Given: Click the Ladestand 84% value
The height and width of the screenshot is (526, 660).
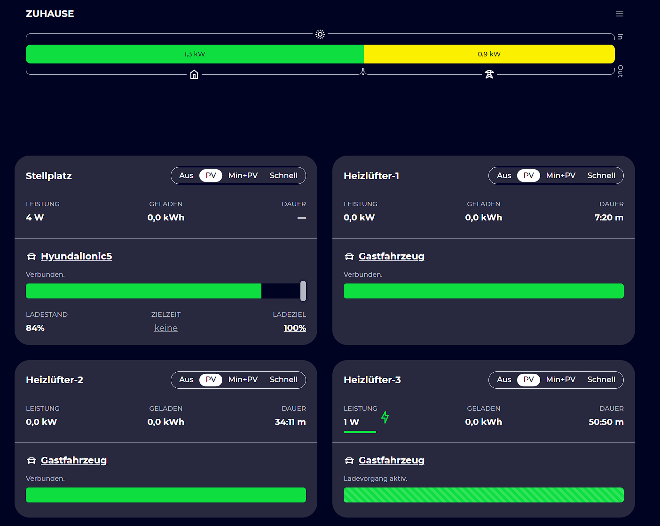Looking at the screenshot, I should tap(35, 328).
